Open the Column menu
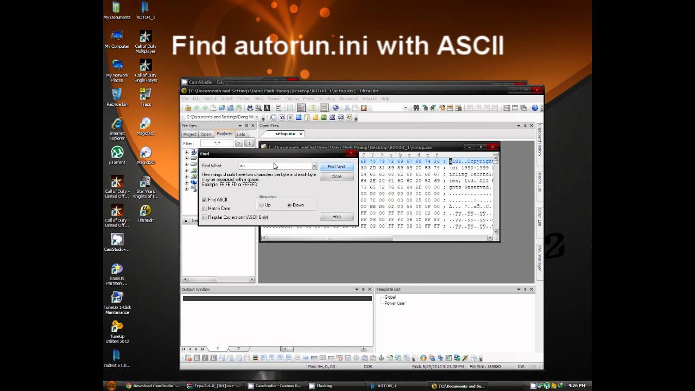The height and width of the screenshot is (391, 695). (x=292, y=99)
